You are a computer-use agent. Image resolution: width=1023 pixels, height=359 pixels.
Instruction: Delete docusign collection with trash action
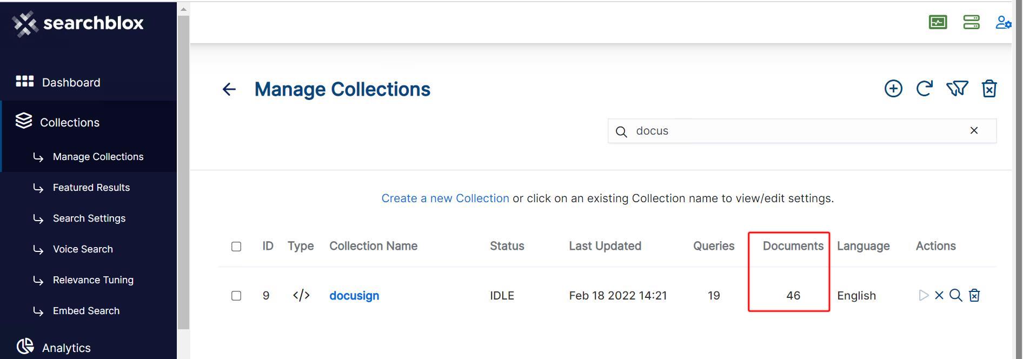tap(974, 295)
